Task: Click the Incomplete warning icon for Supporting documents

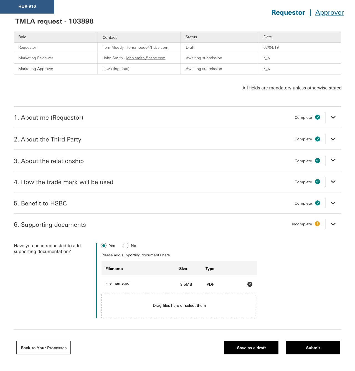Action: point(317,224)
